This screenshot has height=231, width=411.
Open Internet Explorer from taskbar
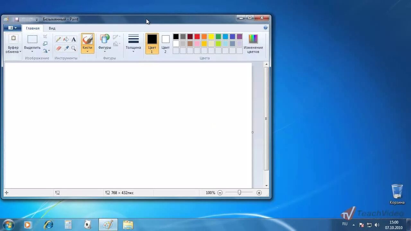click(x=48, y=225)
